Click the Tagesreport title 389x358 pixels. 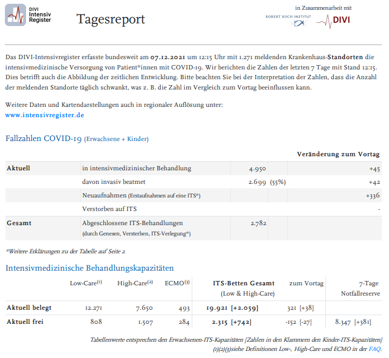click(111, 20)
